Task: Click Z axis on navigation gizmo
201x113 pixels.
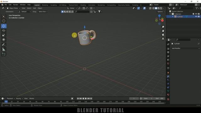Action: pyautogui.click(x=159, y=16)
